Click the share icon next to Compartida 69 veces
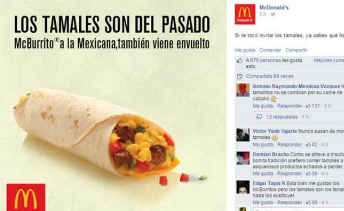Screen dimensions: 344x211 point(240,76)
